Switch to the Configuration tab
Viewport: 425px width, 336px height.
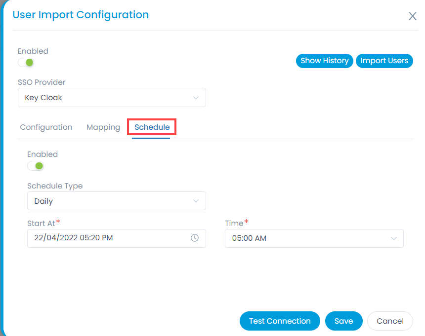click(46, 127)
